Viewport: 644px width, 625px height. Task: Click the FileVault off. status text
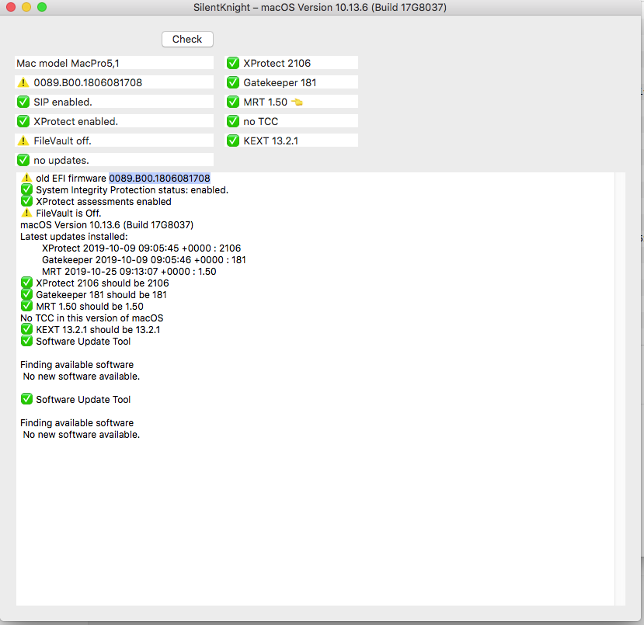pos(62,141)
